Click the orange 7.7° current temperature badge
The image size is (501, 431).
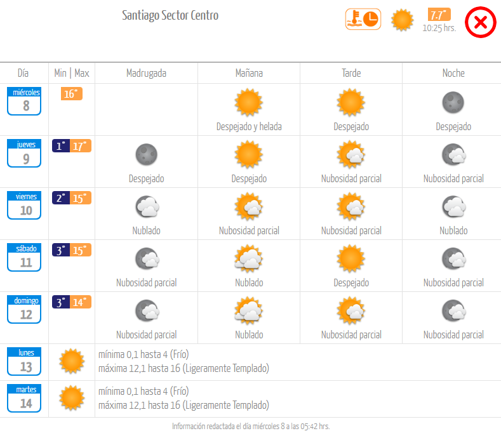(439, 15)
